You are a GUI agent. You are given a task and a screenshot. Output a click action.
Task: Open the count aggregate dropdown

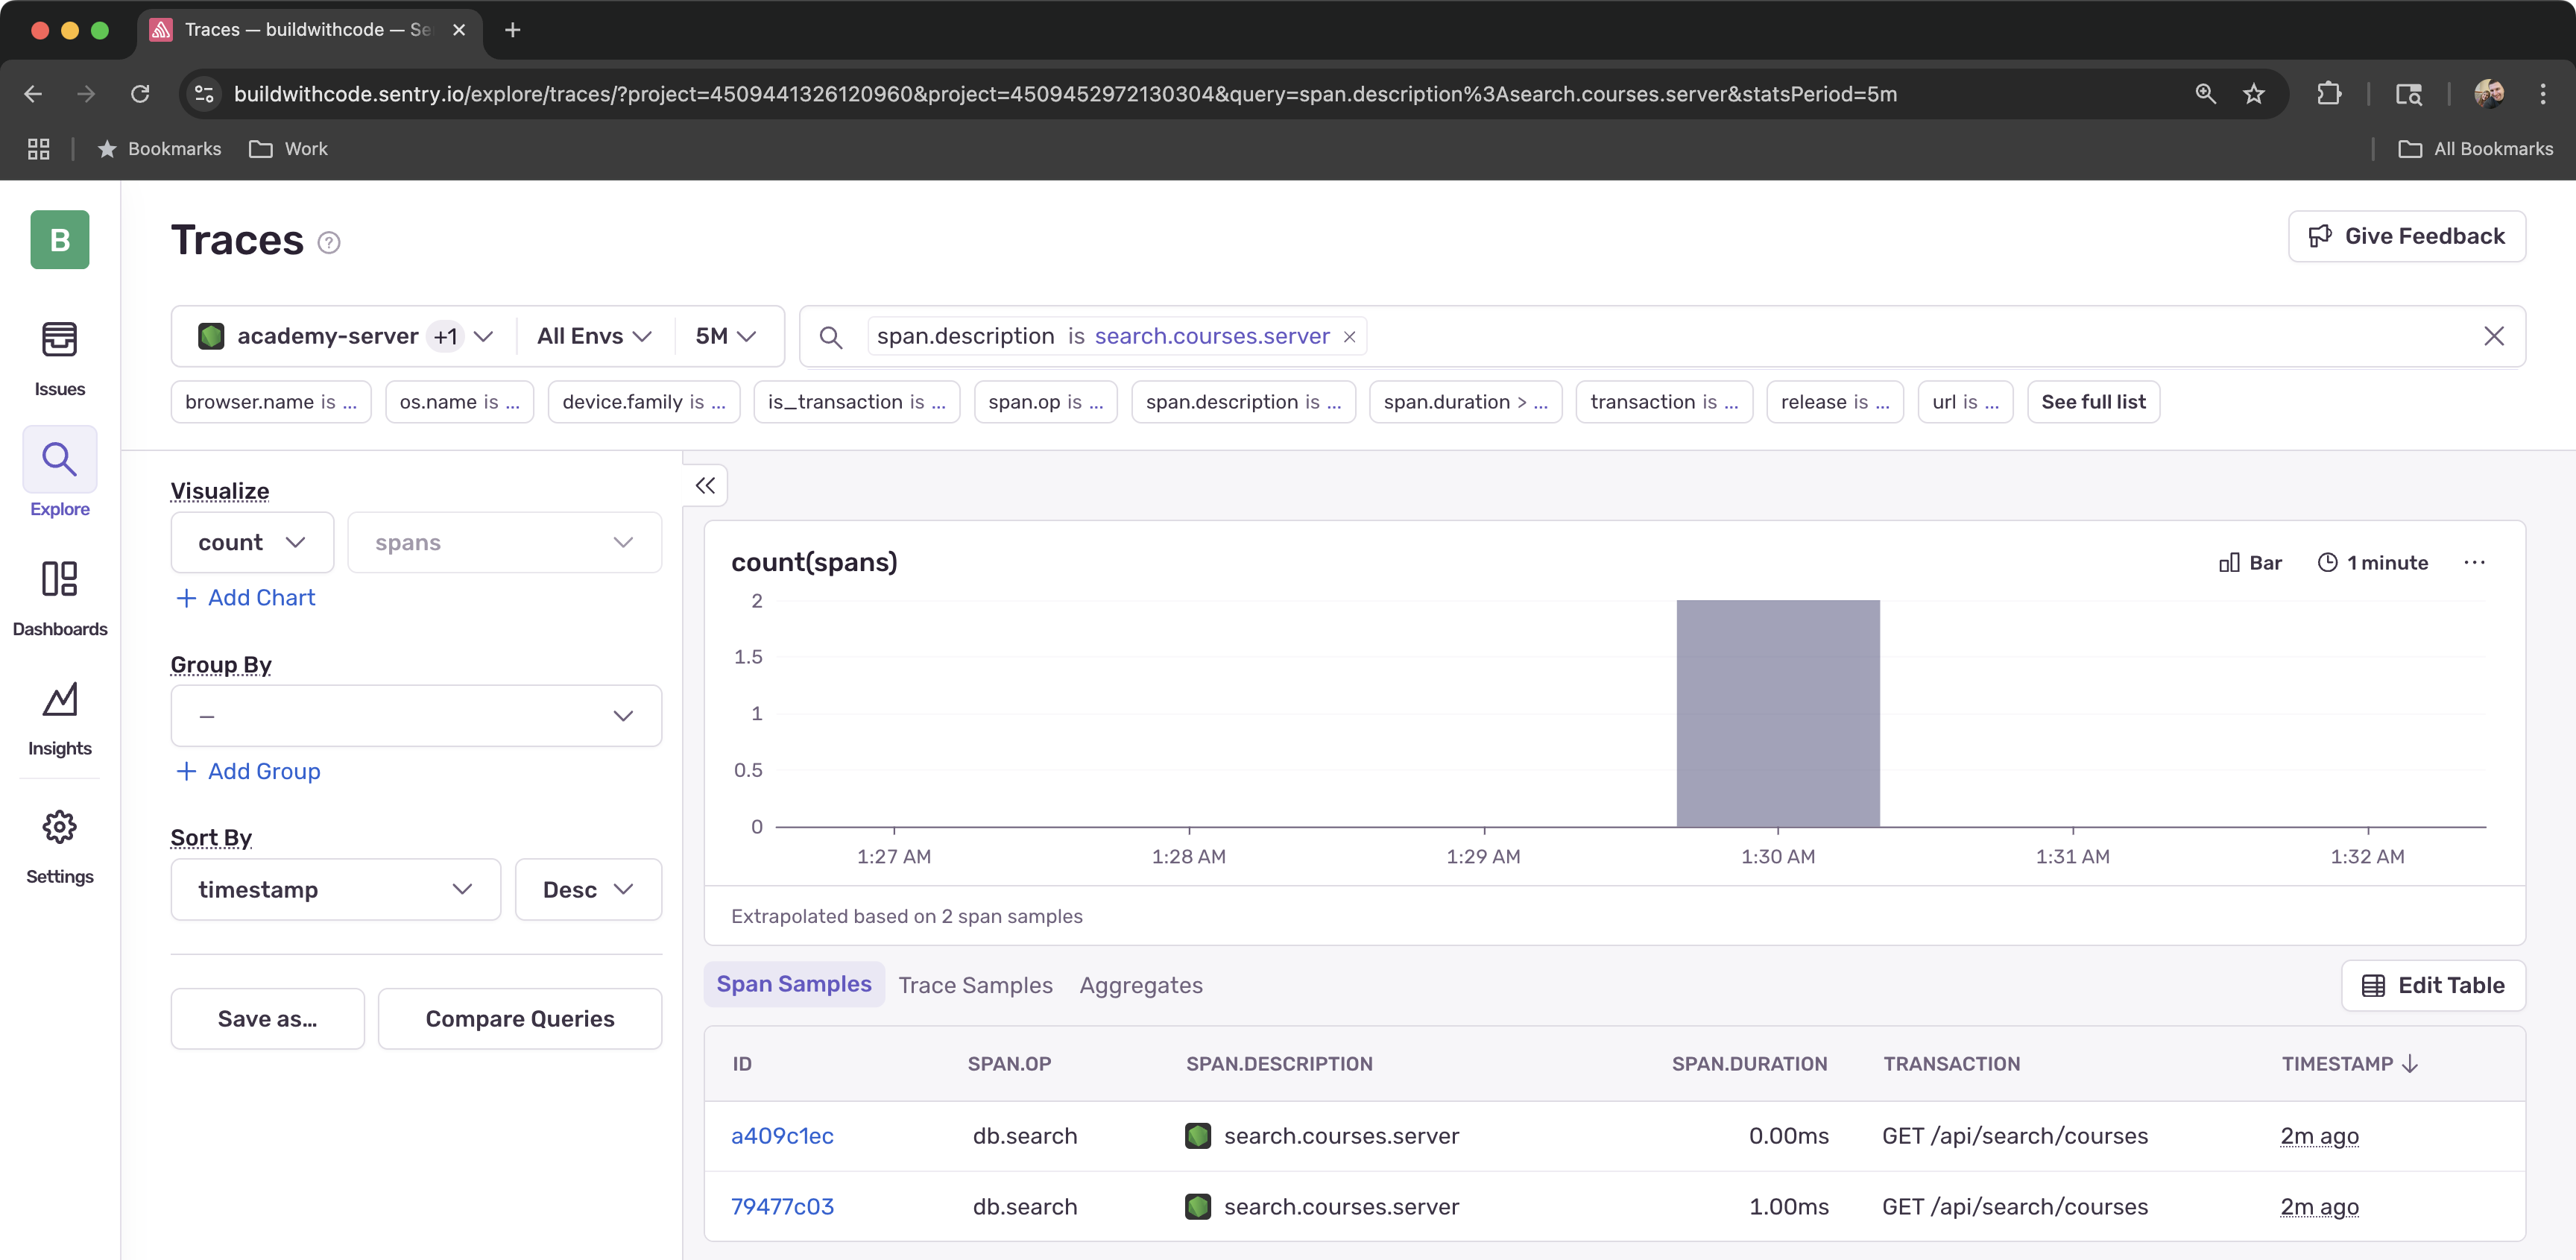(x=252, y=542)
